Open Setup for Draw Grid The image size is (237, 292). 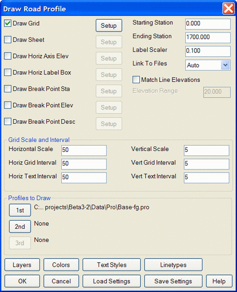[x=109, y=25]
